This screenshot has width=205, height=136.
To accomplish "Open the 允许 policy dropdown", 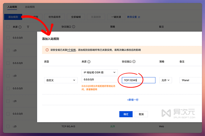I will [166, 80].
